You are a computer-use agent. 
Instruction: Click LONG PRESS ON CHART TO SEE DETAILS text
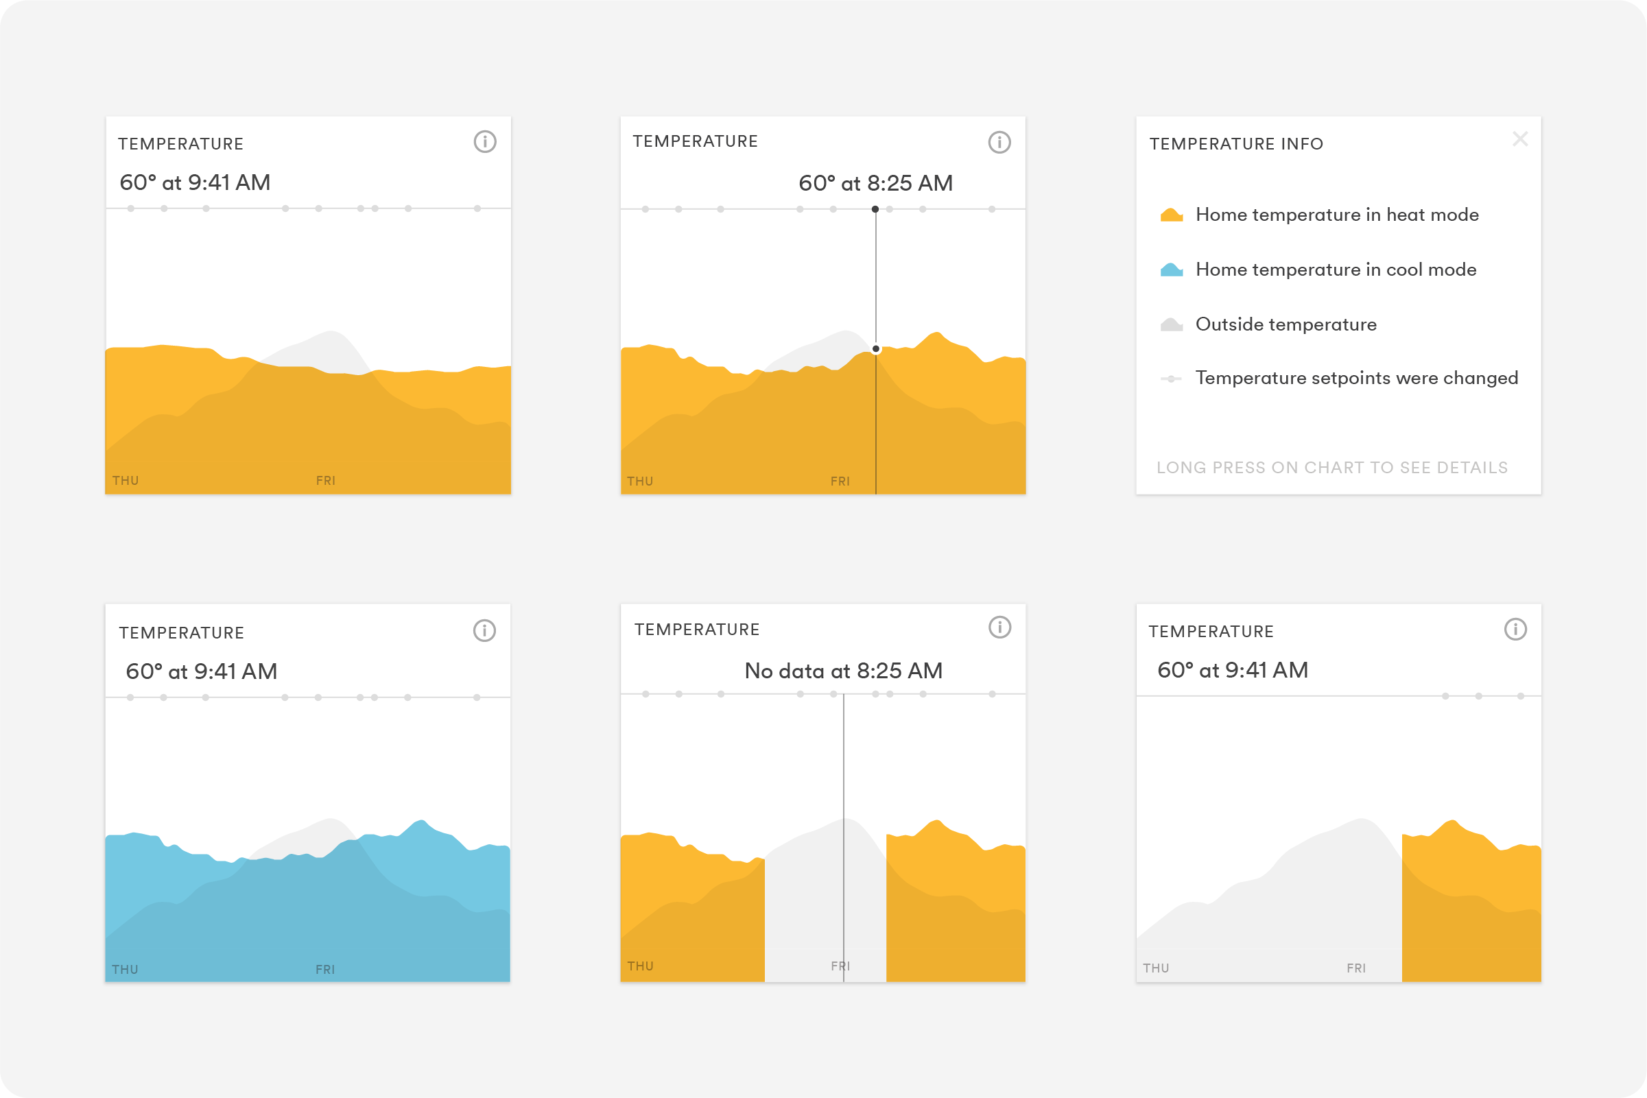point(1333,467)
